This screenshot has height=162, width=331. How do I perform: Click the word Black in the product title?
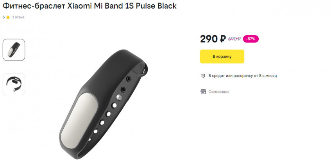click(x=167, y=6)
